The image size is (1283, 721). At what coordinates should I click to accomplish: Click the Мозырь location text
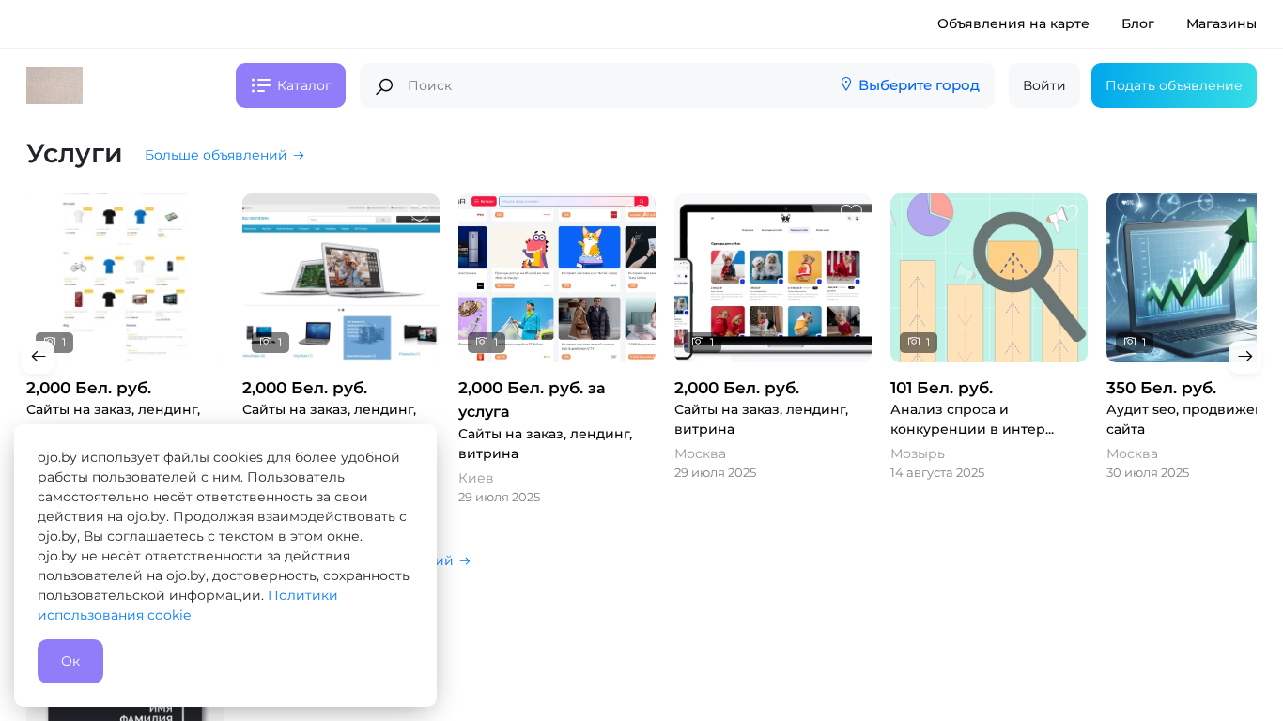coord(918,453)
